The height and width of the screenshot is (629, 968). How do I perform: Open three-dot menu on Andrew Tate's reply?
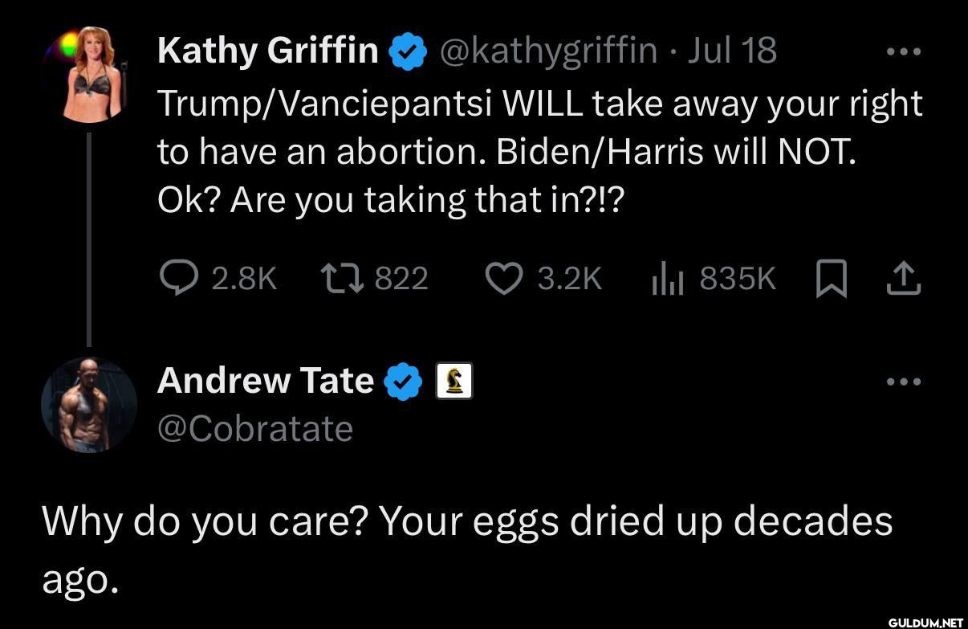tap(904, 382)
